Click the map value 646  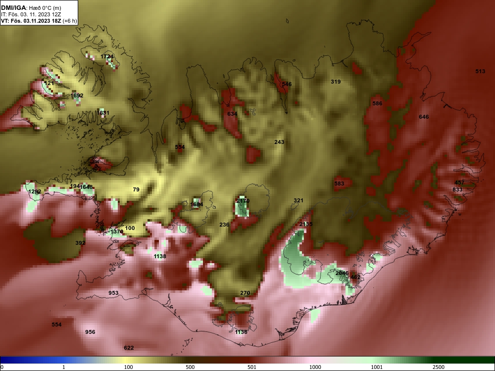click(x=424, y=117)
